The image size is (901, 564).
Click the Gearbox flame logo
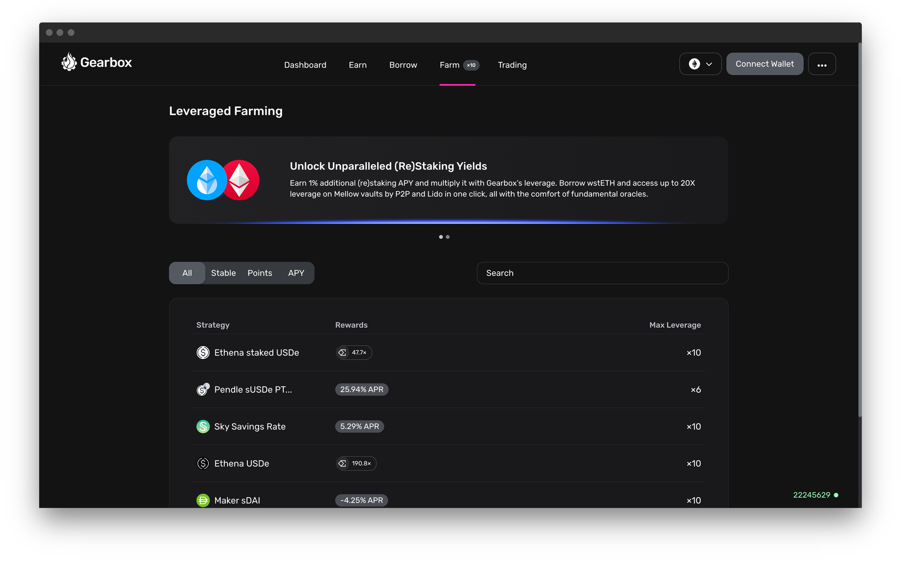pyautogui.click(x=70, y=62)
